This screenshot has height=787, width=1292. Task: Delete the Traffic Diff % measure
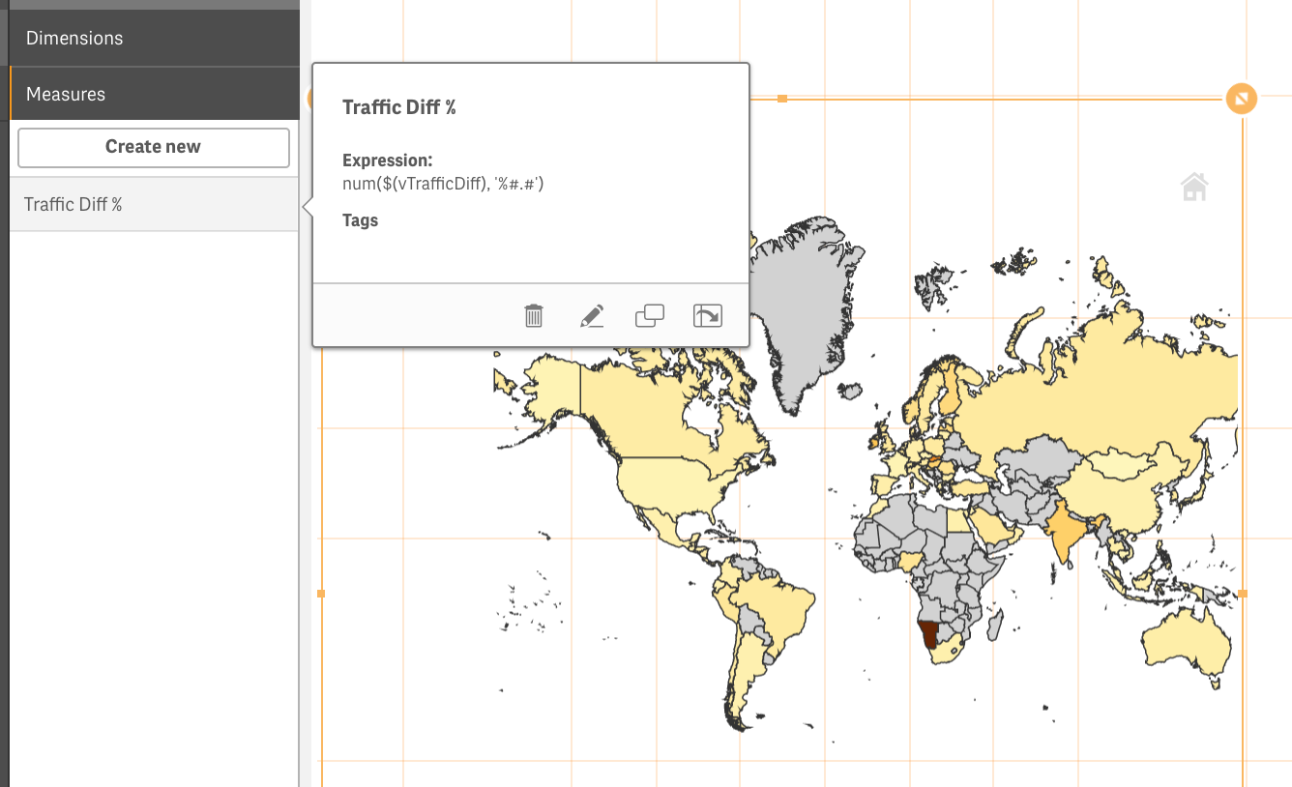(534, 315)
